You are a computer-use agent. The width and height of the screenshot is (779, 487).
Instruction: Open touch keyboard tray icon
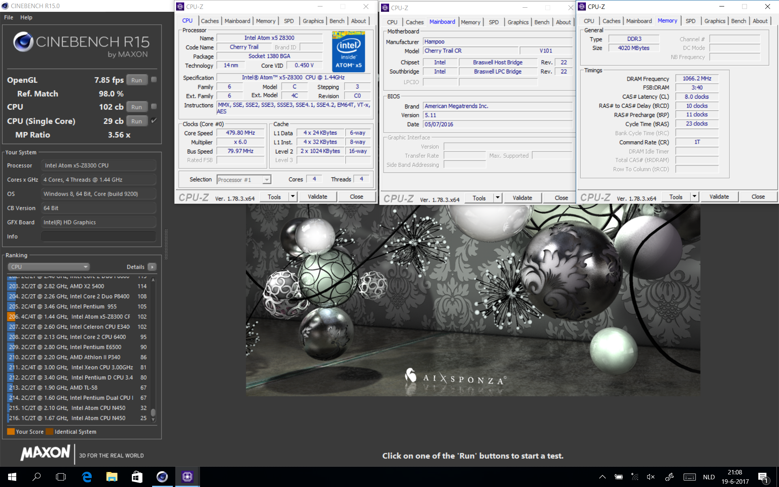point(690,477)
